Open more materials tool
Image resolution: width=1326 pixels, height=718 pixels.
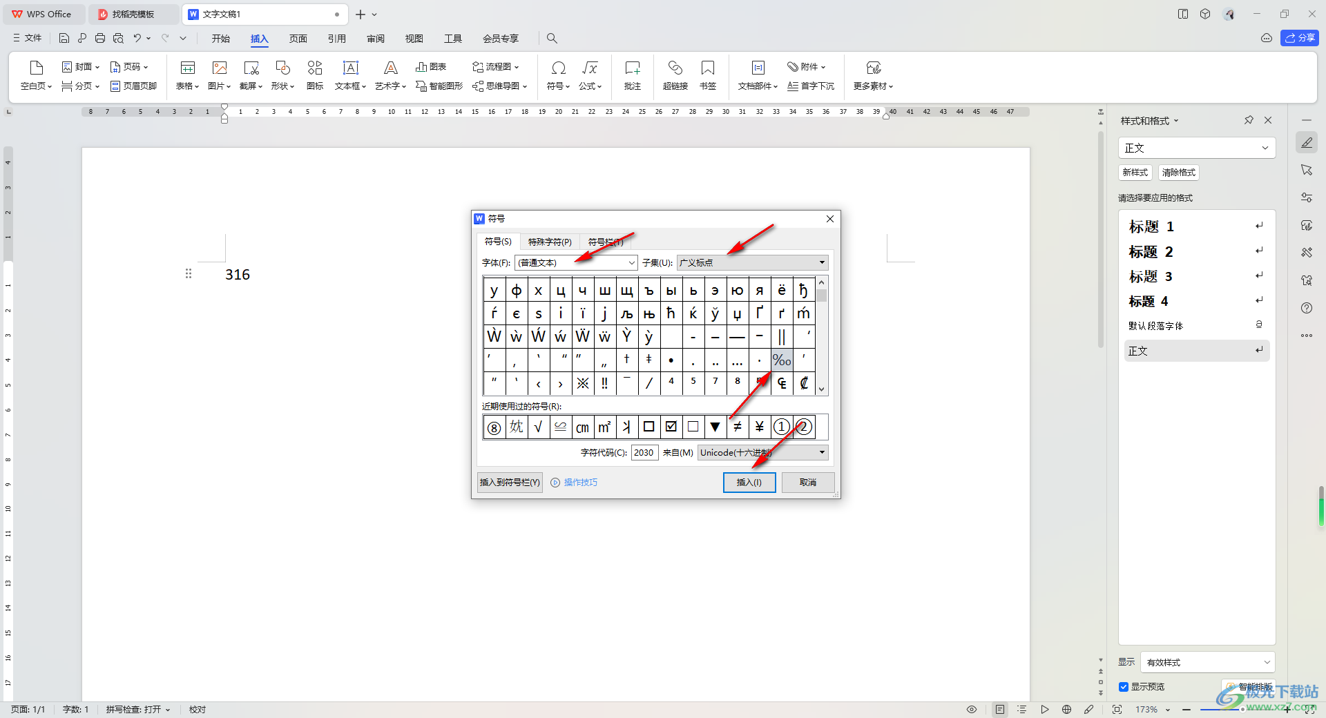coord(874,75)
